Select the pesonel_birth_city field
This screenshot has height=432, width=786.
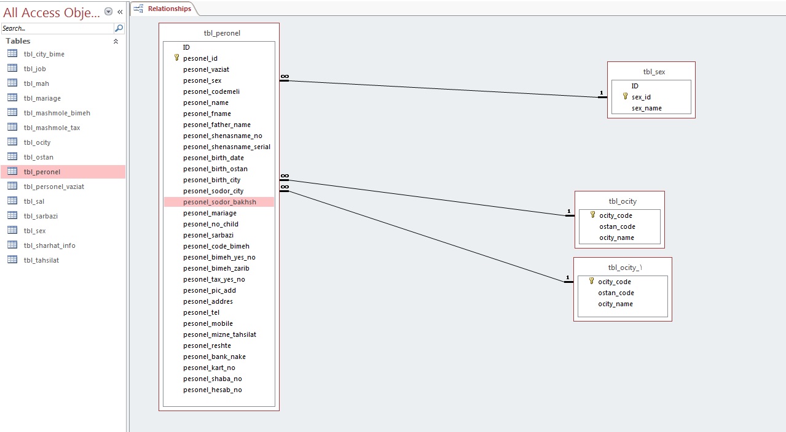219,180
